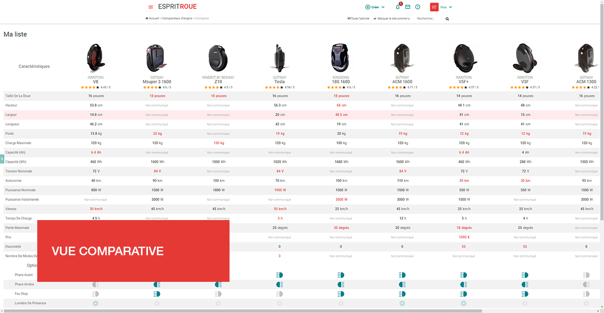The image size is (604, 313).
Task: Click the Lumière De Présence icon for Z10
Action: pos(218,303)
